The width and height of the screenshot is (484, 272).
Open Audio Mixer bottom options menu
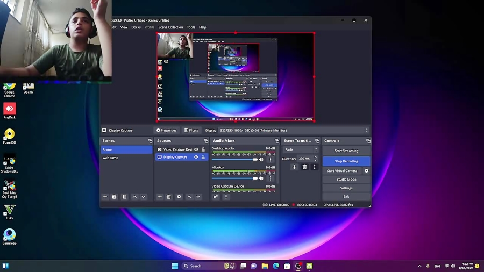coord(226,197)
